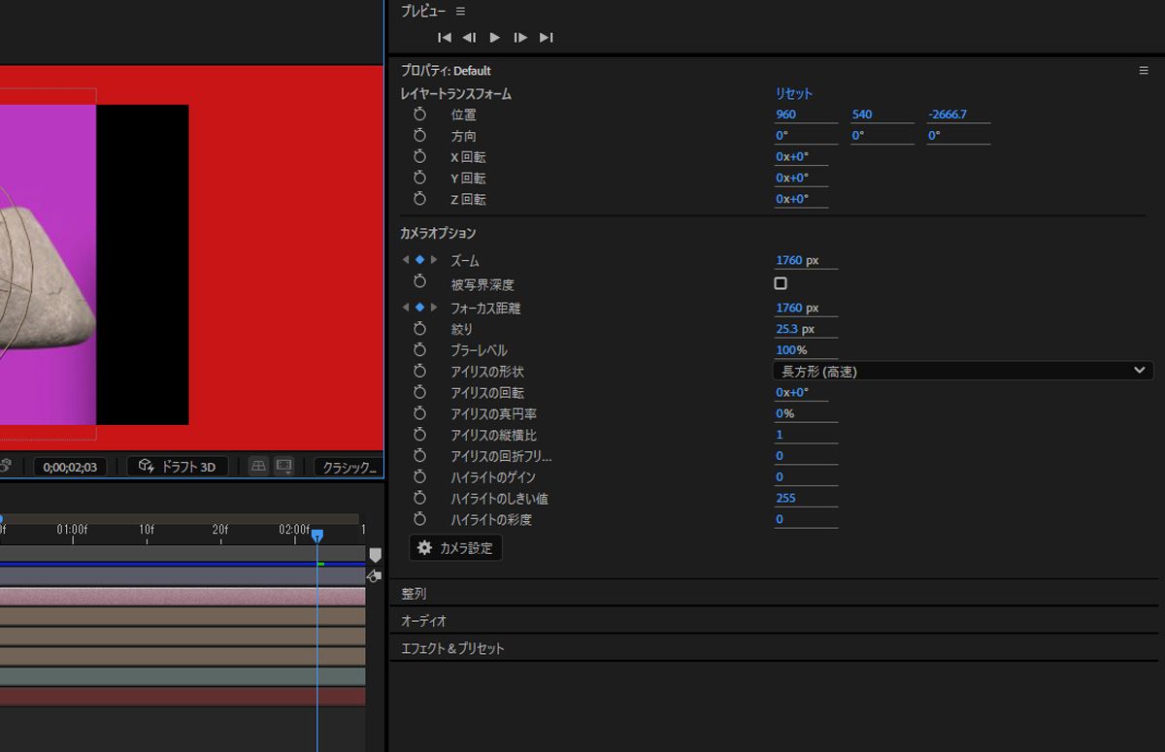Toggle stopwatch for アイリスの縦横比
The image size is (1165, 752).
pos(419,435)
